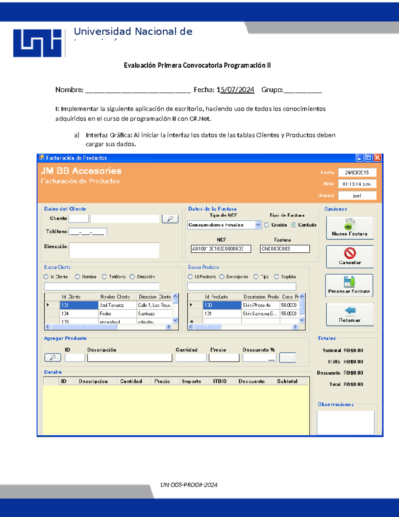Choose Nombre in Buscar Cliente options
This screenshot has width=399, height=517.
point(77,277)
